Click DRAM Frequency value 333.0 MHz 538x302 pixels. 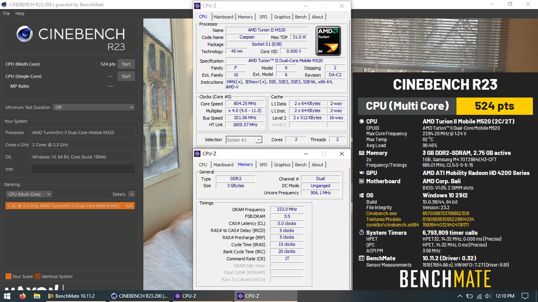[287, 210]
